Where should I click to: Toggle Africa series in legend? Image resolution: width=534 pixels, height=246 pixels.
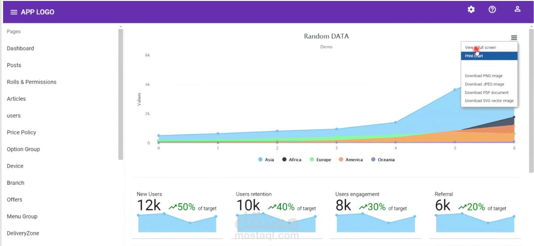(292, 160)
